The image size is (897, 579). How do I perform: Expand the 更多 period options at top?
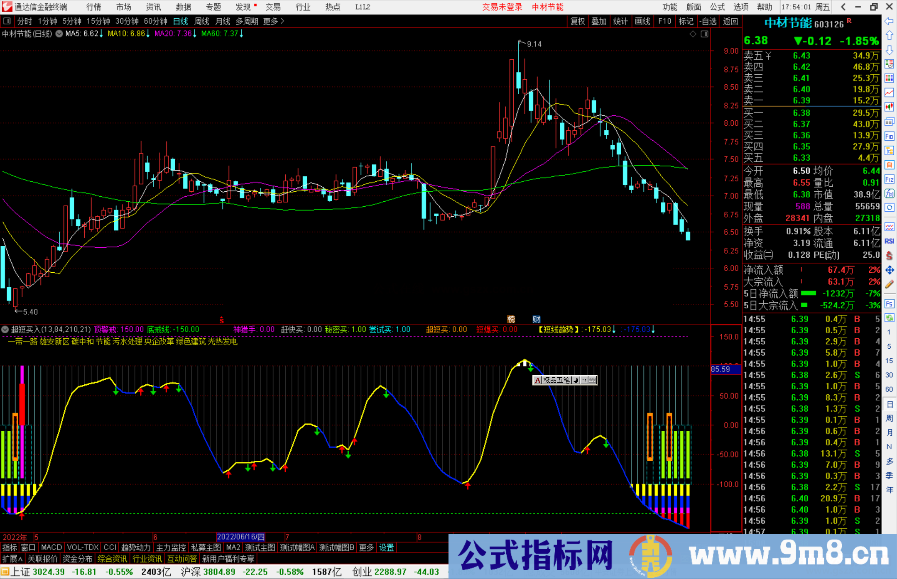pyautogui.click(x=274, y=21)
